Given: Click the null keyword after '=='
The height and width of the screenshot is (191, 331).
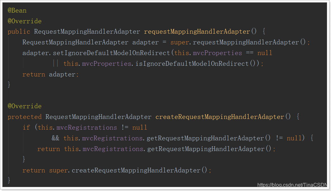Looking at the screenshot, I should (265, 53).
